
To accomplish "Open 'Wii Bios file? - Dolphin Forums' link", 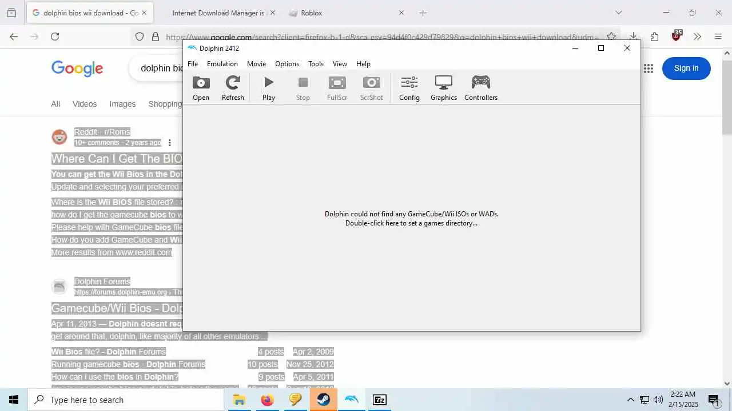I will click(x=109, y=352).
